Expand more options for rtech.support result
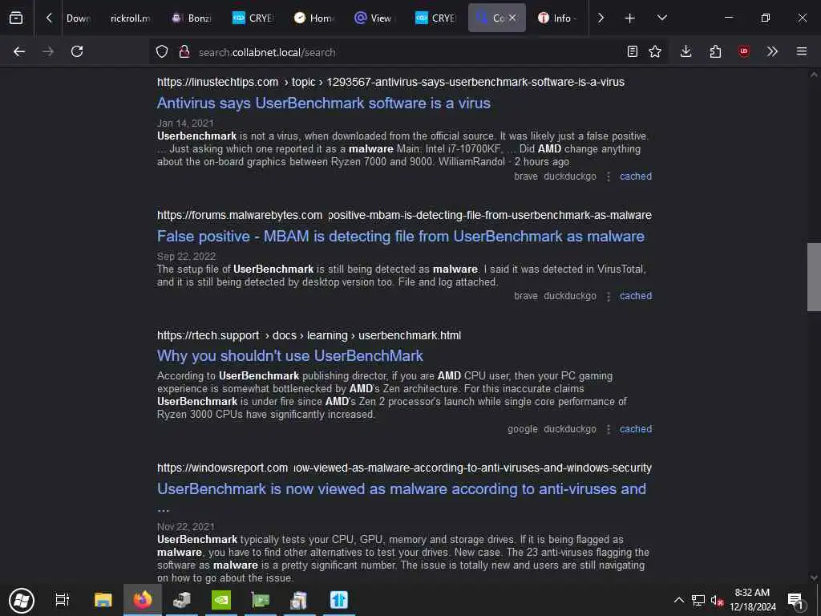821x616 pixels. [x=609, y=429]
